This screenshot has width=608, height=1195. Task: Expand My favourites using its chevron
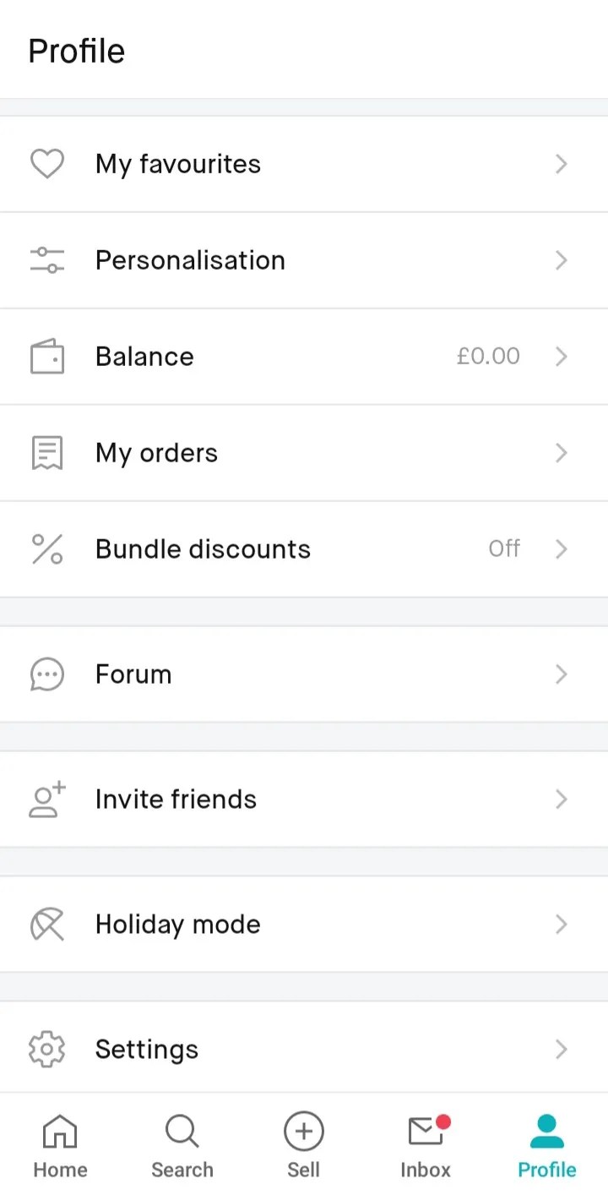pyautogui.click(x=561, y=164)
